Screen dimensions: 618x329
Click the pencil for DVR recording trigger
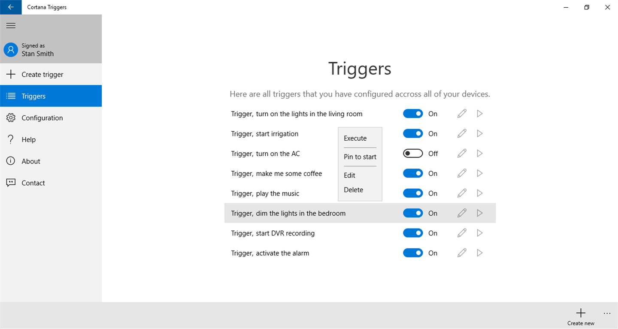[x=462, y=233]
